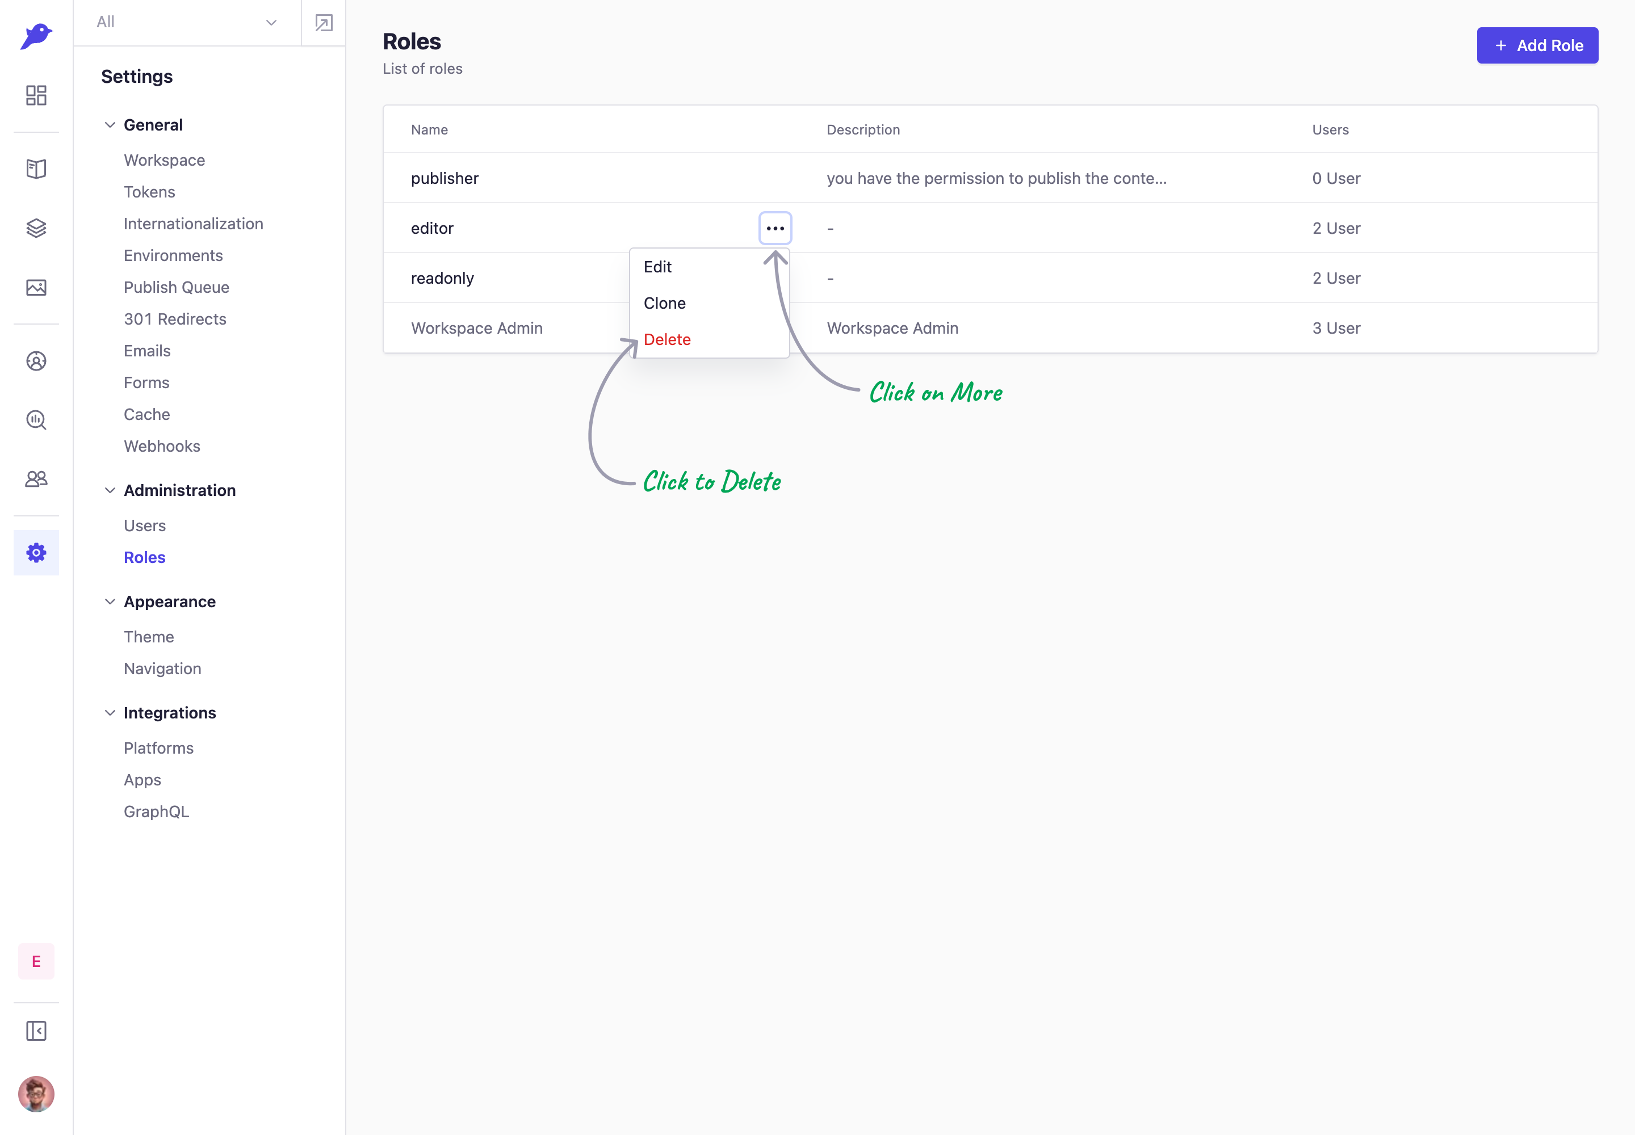The width and height of the screenshot is (1635, 1135).
Task: Open the All environment dropdown
Action: pyautogui.click(x=186, y=22)
